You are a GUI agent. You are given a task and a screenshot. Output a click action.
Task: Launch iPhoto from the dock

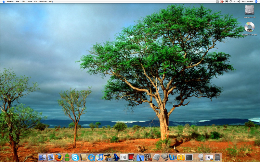click(x=108, y=157)
